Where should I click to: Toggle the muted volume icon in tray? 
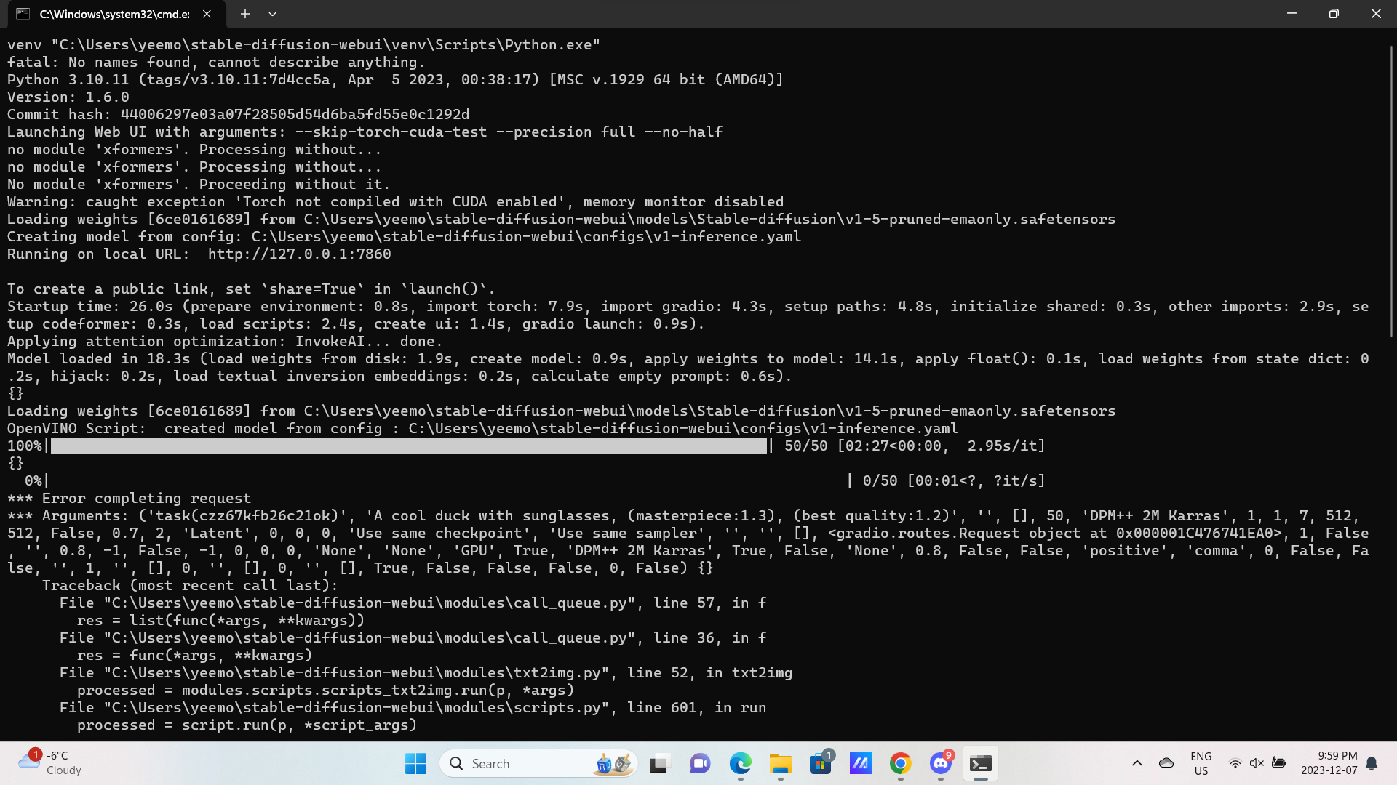coord(1257,763)
